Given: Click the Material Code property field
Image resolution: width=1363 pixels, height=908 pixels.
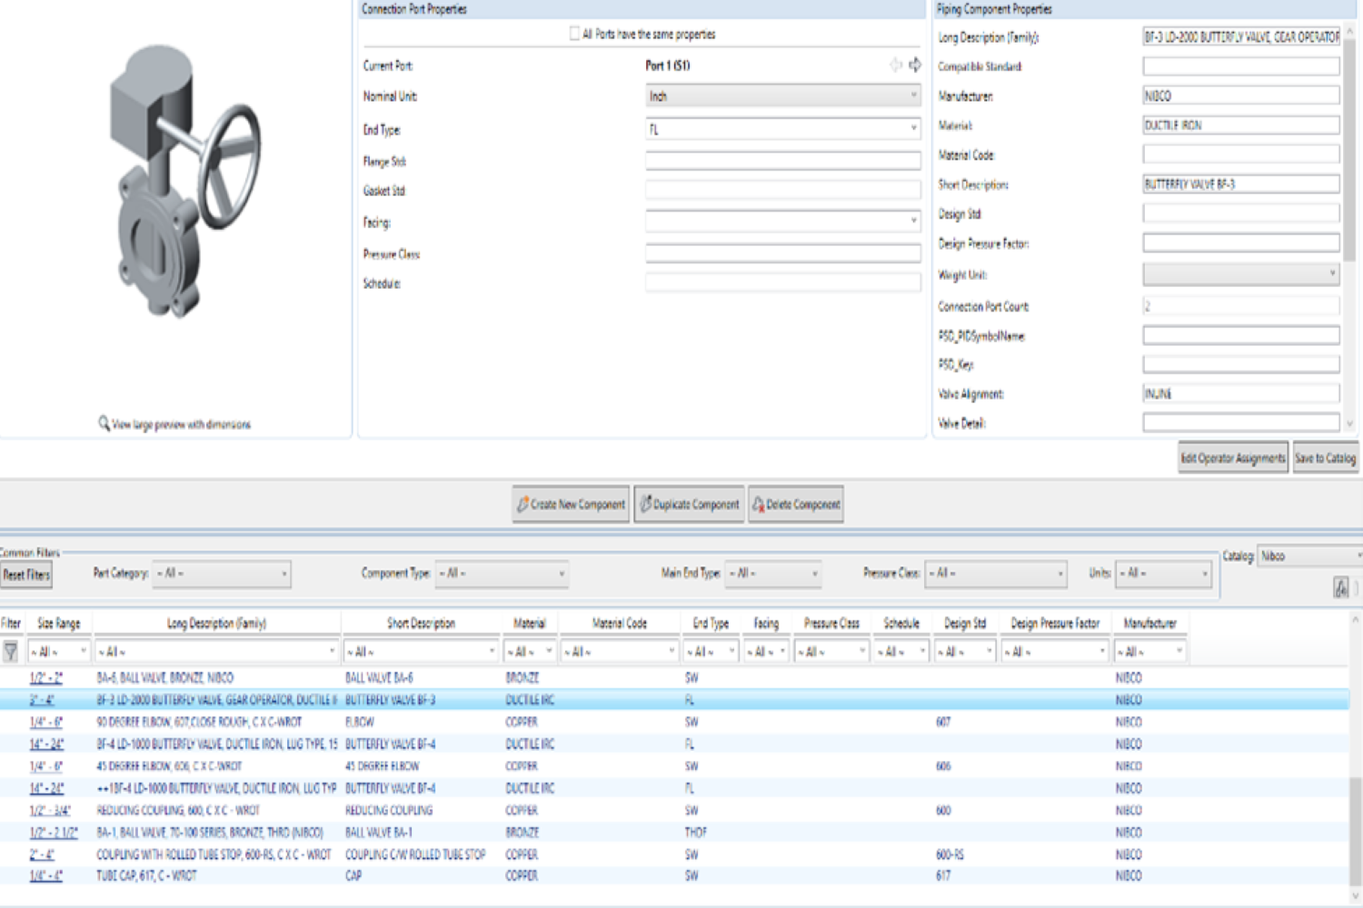Looking at the screenshot, I should 1241,154.
